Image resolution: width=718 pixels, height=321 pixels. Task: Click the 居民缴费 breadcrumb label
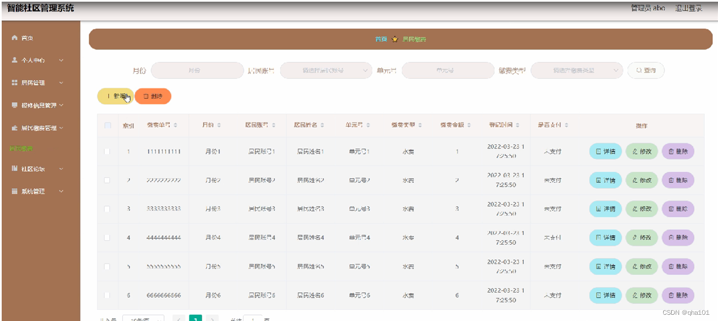[x=414, y=39]
